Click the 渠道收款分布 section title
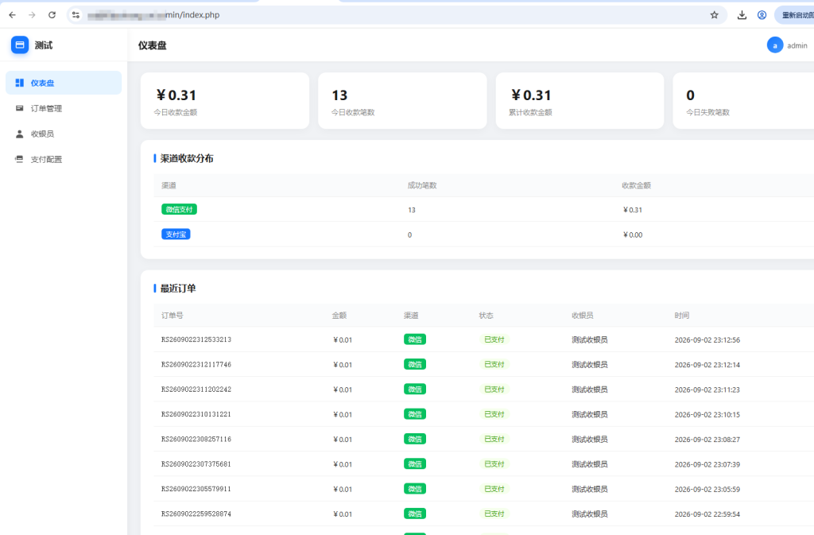Image resolution: width=814 pixels, height=535 pixels. 187,159
